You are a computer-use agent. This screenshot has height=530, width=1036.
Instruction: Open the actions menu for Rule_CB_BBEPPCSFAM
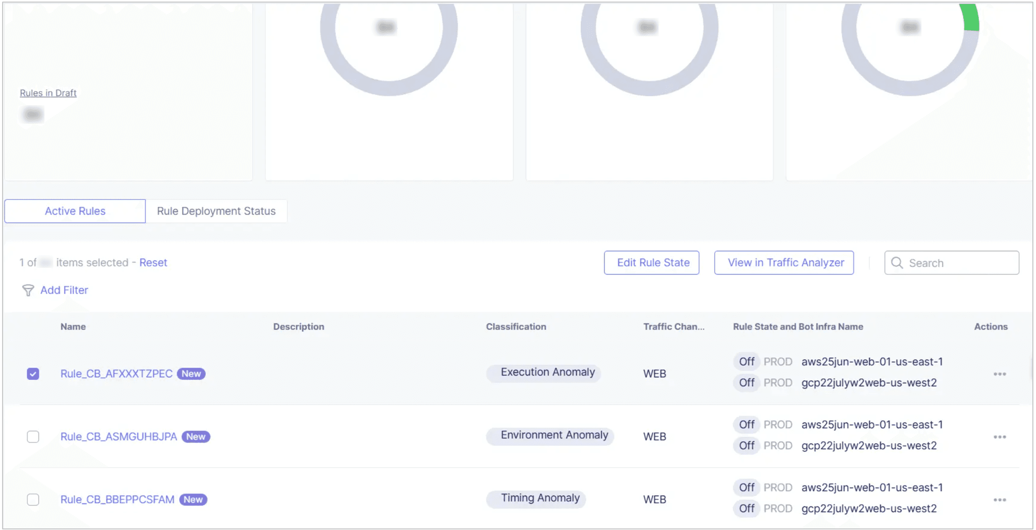[x=1000, y=499]
